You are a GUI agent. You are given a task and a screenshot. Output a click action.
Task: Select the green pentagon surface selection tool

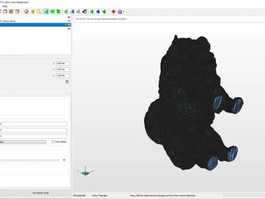point(52,12)
